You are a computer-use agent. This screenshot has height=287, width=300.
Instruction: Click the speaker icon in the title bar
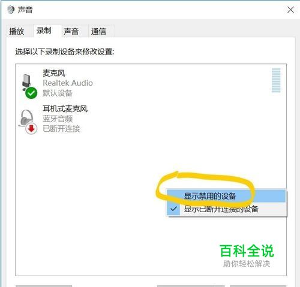point(11,10)
